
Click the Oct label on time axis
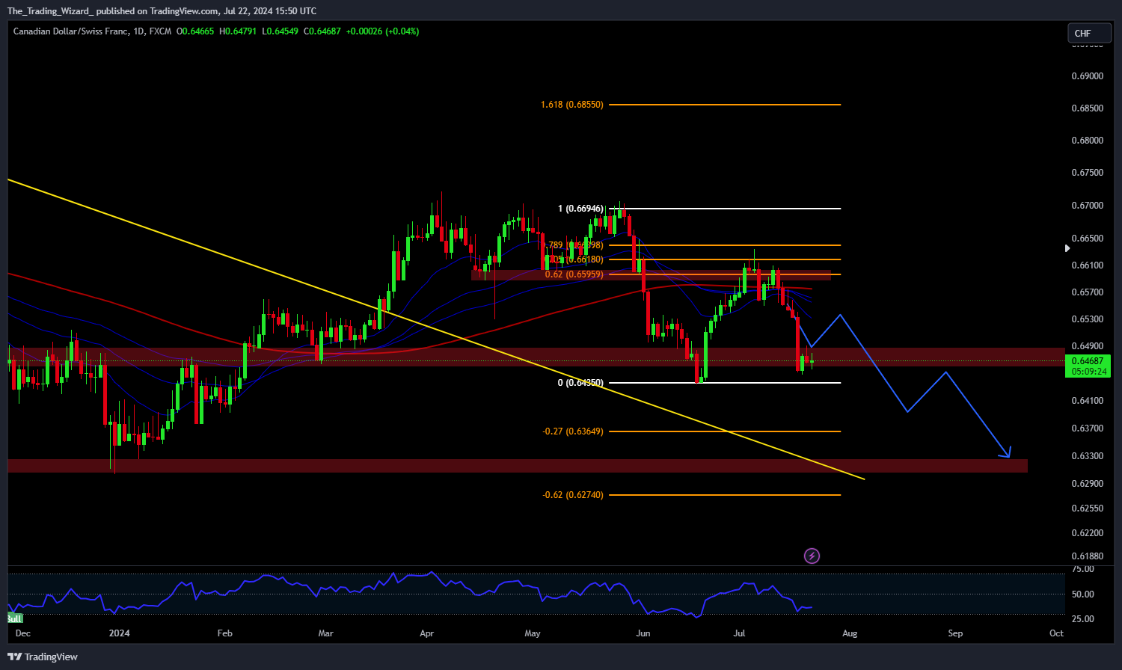click(x=1056, y=633)
